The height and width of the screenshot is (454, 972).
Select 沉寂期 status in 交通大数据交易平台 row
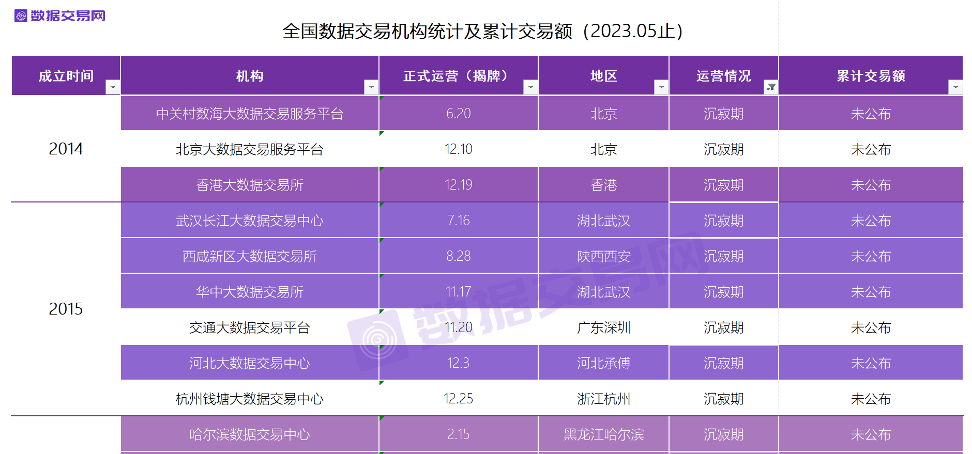pos(724,327)
